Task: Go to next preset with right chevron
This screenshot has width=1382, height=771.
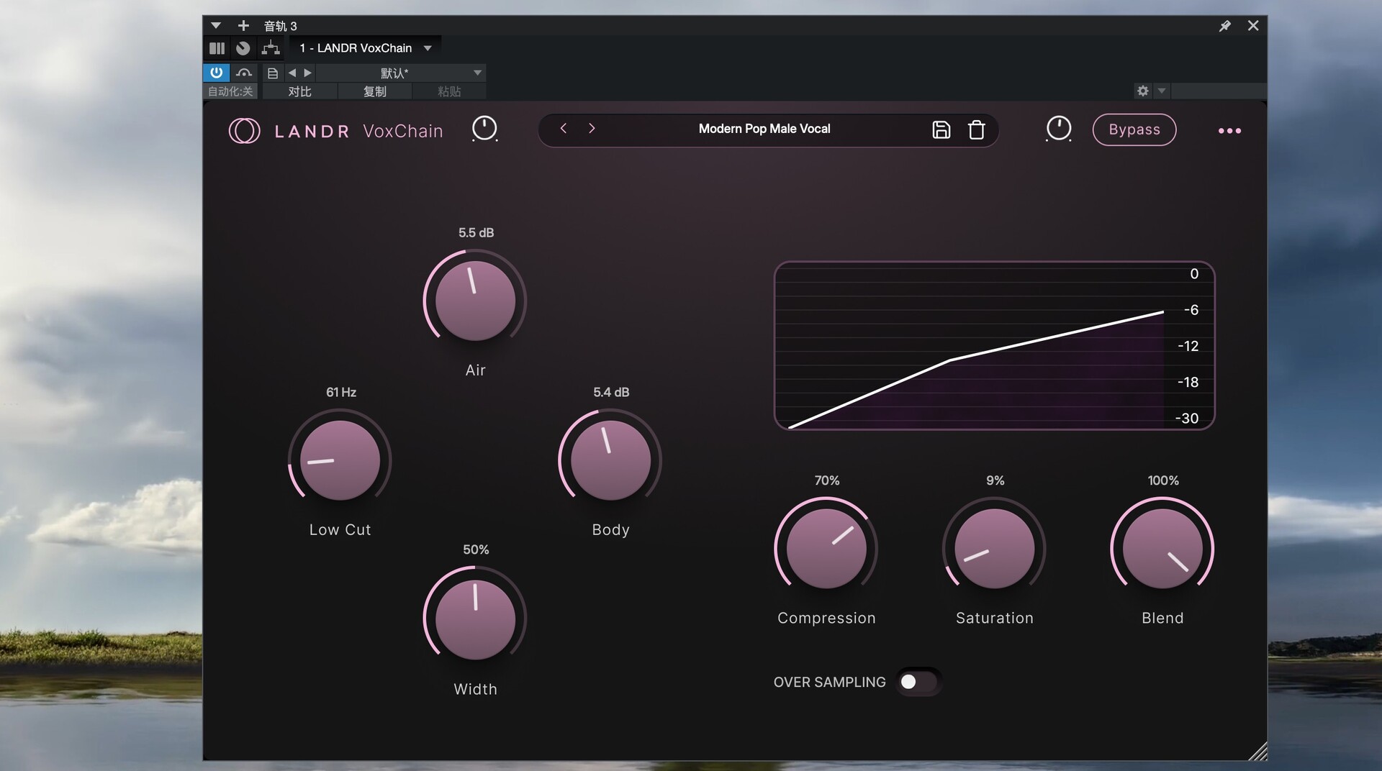Action: point(592,128)
